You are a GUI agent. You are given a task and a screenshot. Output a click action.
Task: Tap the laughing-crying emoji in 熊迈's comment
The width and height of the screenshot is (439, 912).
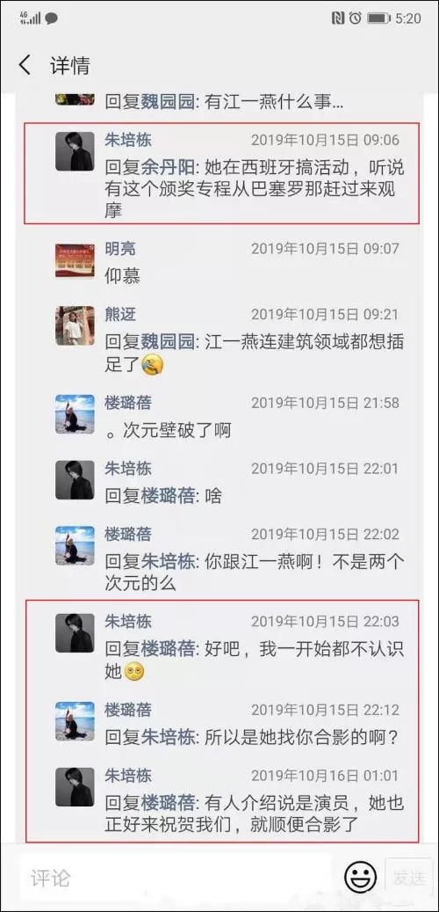(153, 365)
